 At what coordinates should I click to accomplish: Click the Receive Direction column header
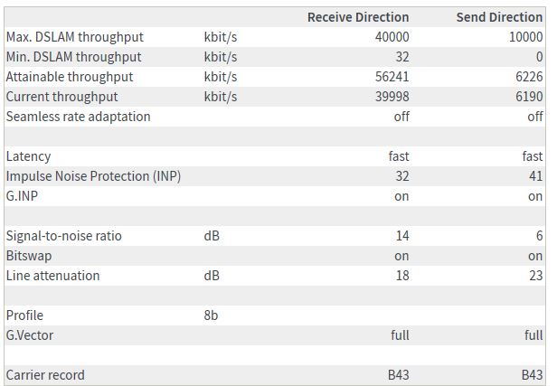pos(358,17)
